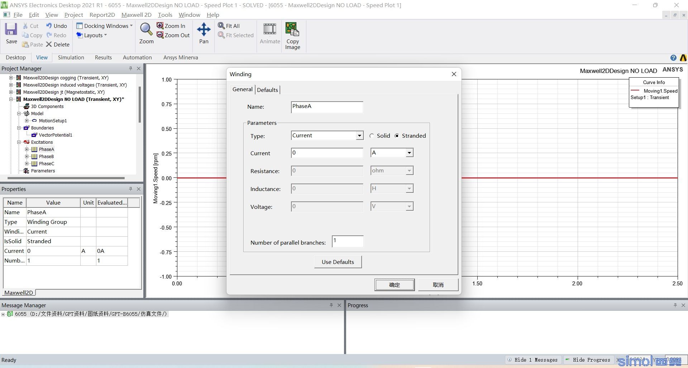Cancel with the 取消 button
Viewport: 688px width, 368px height.
point(438,285)
